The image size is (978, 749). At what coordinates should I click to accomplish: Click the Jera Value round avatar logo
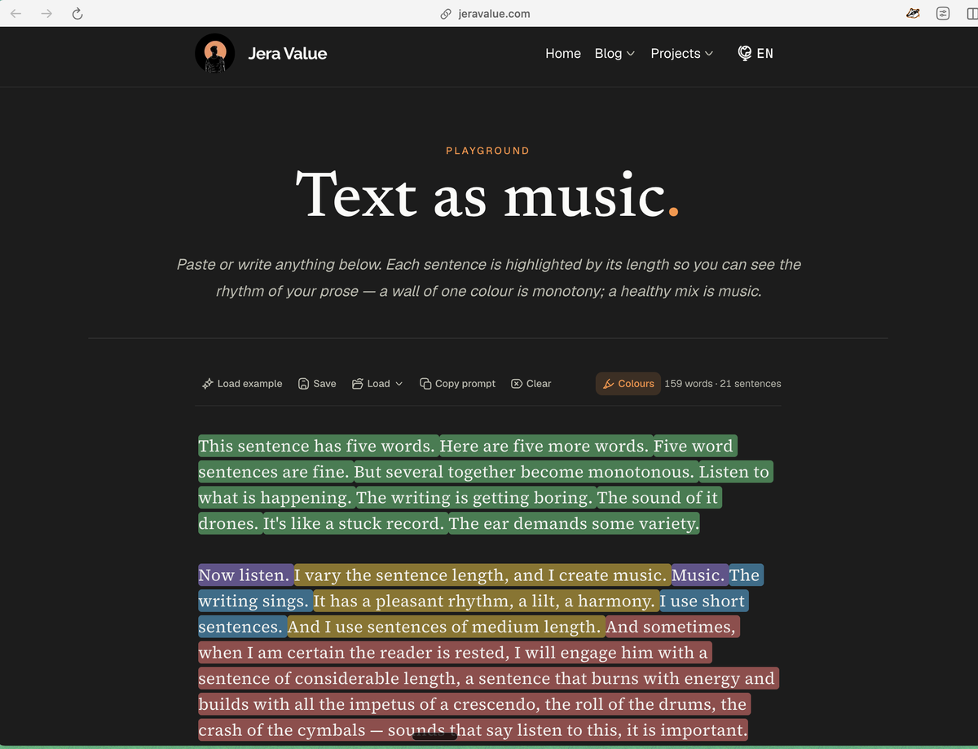(215, 54)
